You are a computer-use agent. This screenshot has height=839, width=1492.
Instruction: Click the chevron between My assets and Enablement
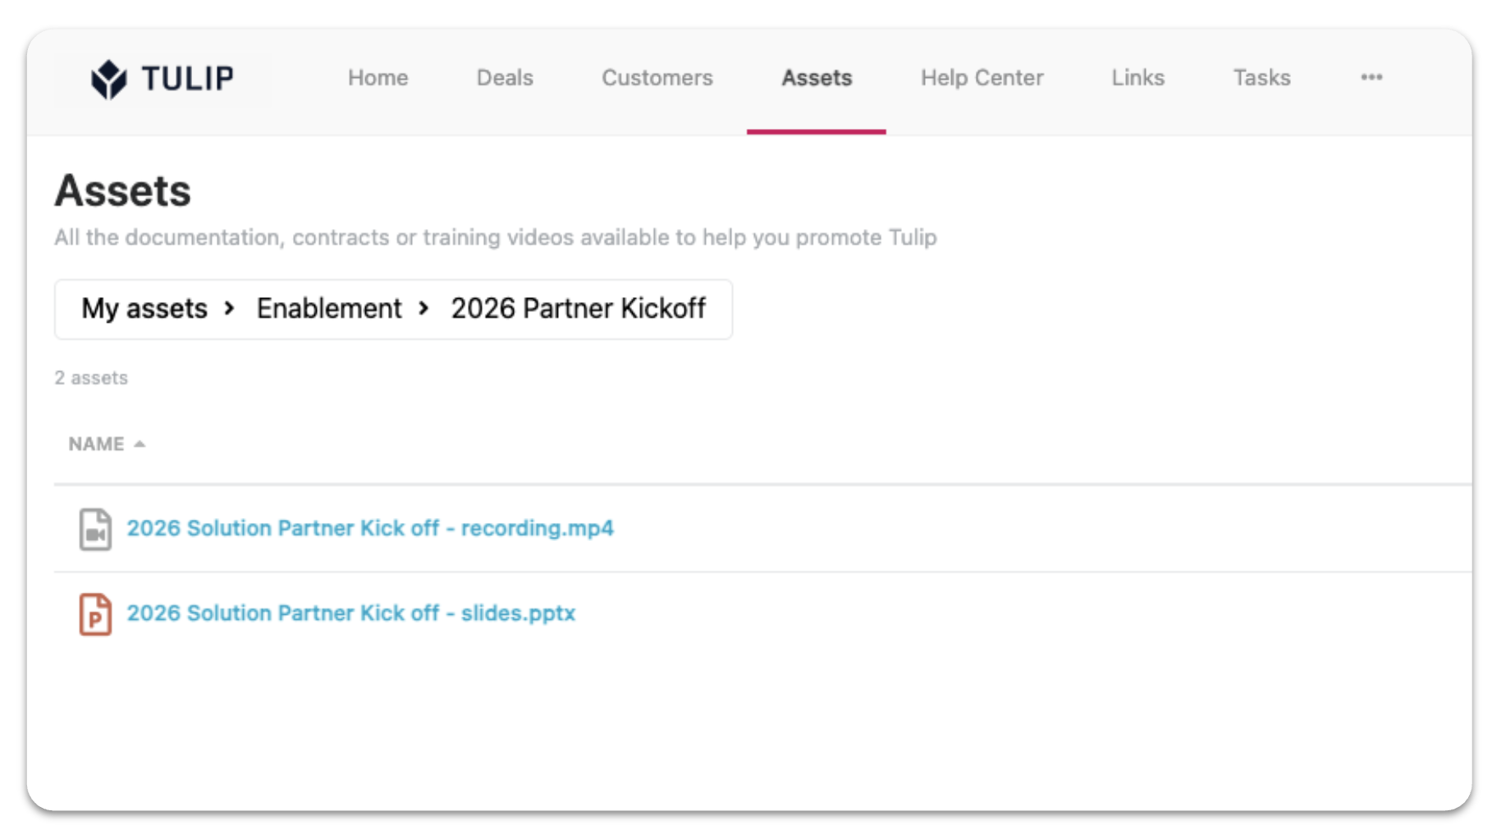231,309
